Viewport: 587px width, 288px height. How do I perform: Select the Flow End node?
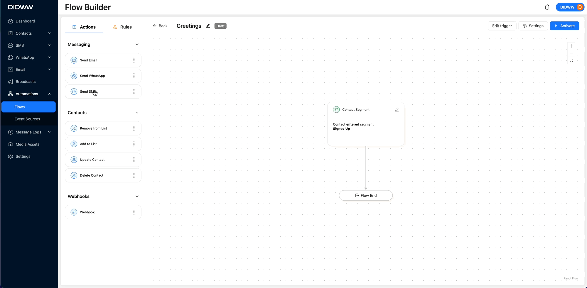pyautogui.click(x=366, y=196)
